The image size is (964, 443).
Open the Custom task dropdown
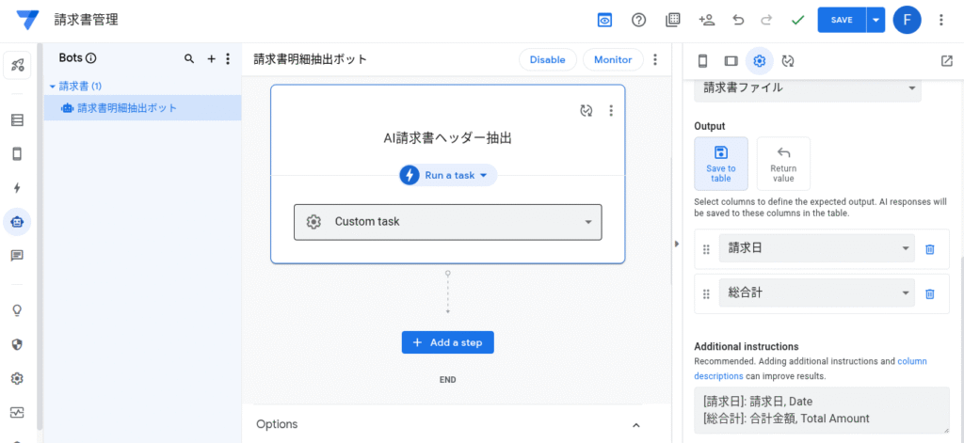447,222
